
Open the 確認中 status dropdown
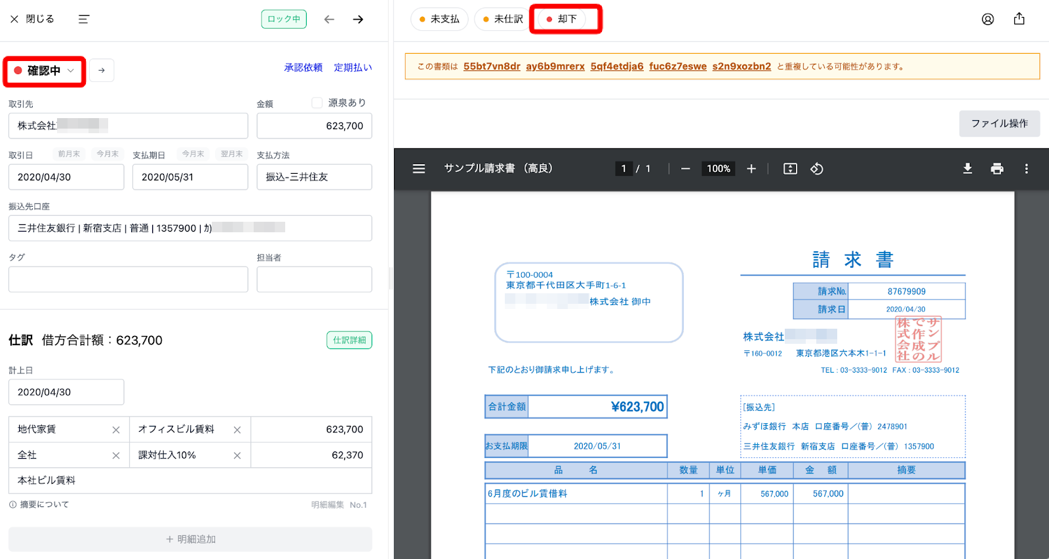tap(45, 71)
